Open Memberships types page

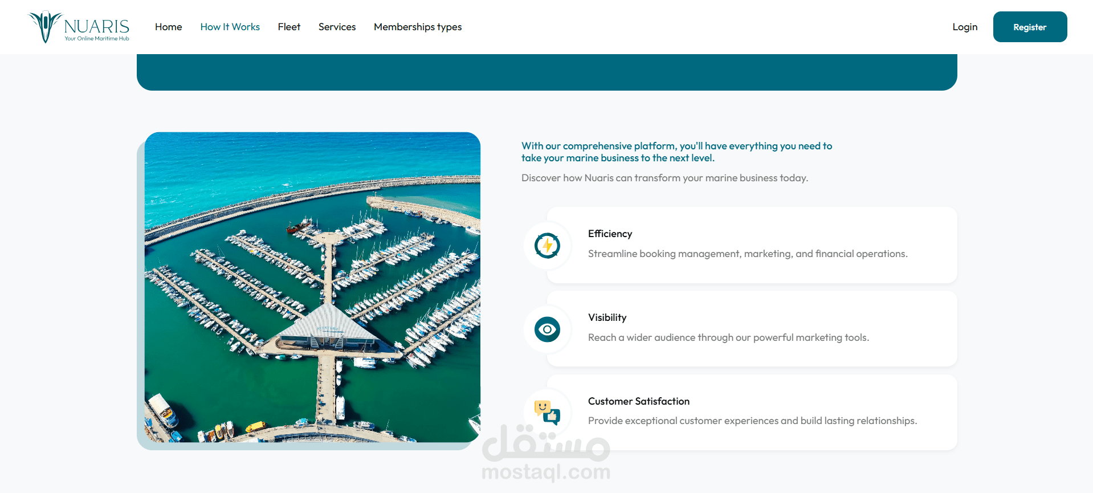click(418, 27)
